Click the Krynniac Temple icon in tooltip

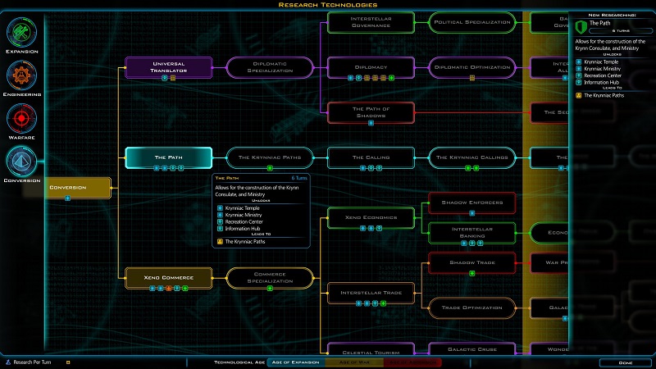[220, 208]
